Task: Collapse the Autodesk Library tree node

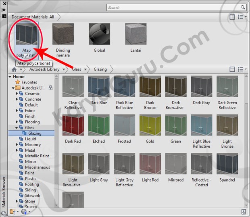Action: click(13, 88)
